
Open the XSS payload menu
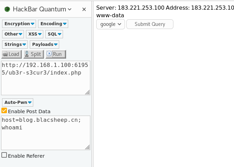pos(35,34)
